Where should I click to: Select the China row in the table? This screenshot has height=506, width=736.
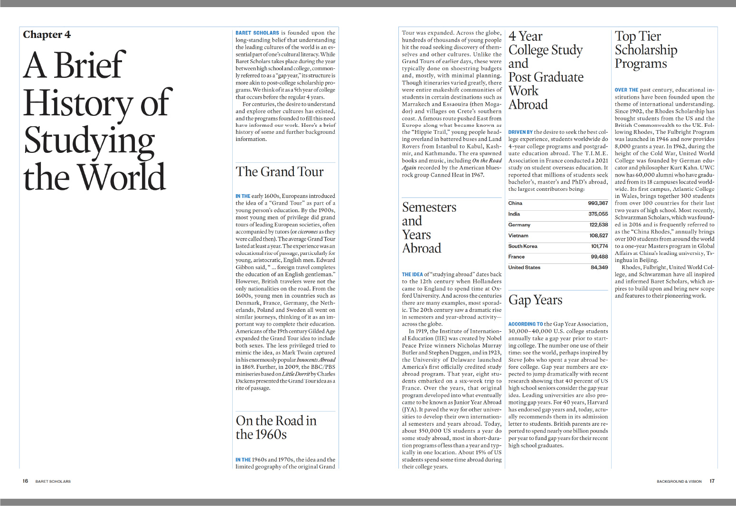click(557, 203)
